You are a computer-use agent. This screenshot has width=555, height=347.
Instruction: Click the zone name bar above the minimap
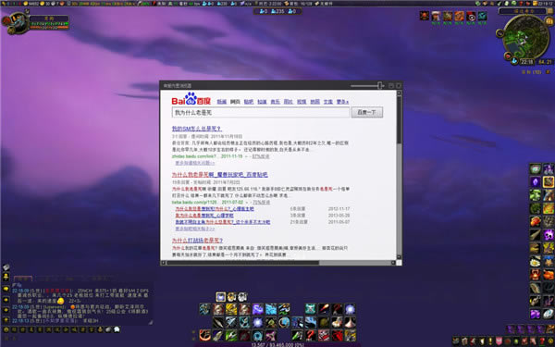click(524, 11)
